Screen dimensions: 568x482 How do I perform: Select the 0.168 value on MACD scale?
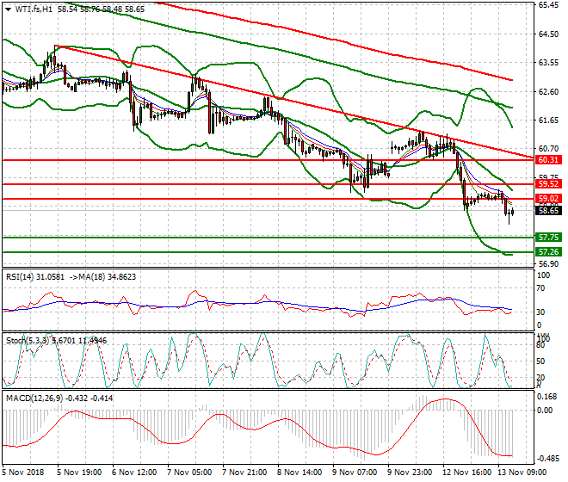pos(547,397)
